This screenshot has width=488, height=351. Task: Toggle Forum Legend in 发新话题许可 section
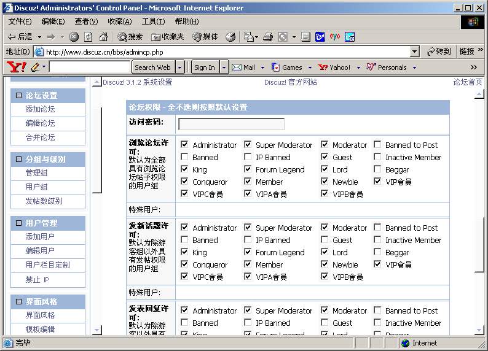click(248, 252)
